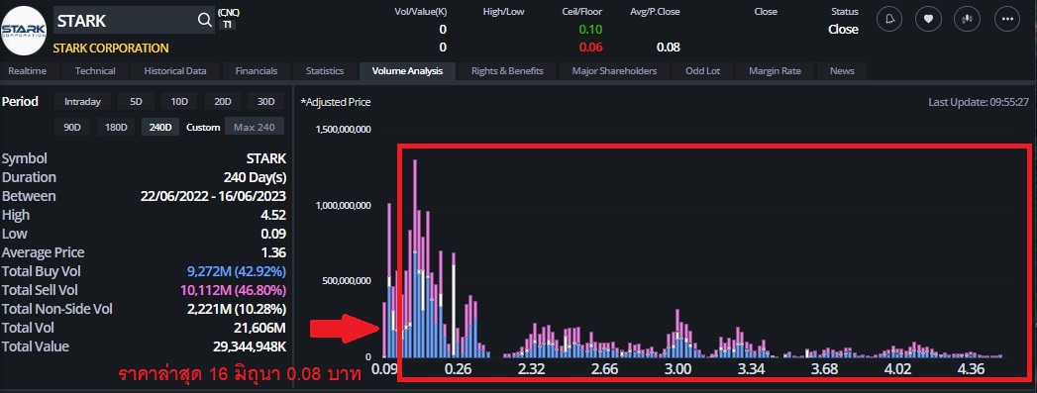This screenshot has height=393, width=1037.
Task: Click the Average Price value 1.36
Action: tap(274, 252)
